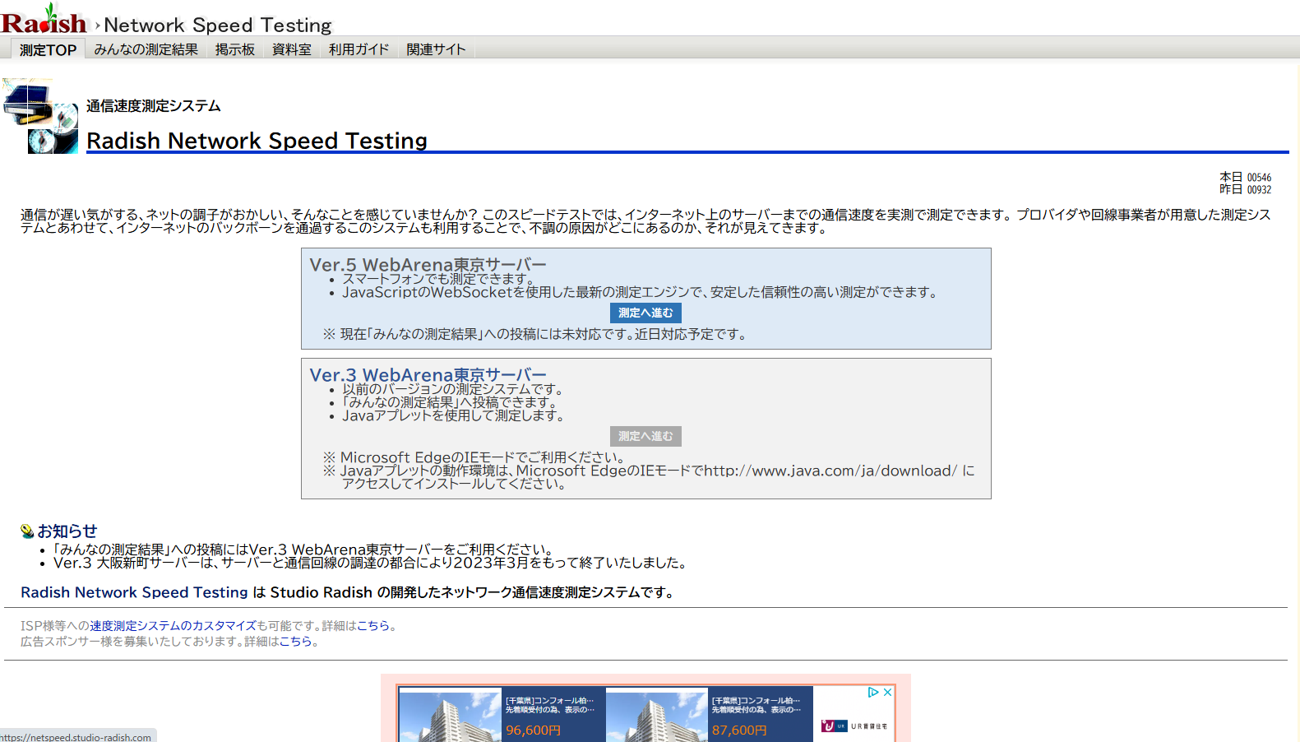The width and height of the screenshot is (1300, 742).
Task: Open the みんなの測定結果 tab
Action: pyautogui.click(x=146, y=49)
